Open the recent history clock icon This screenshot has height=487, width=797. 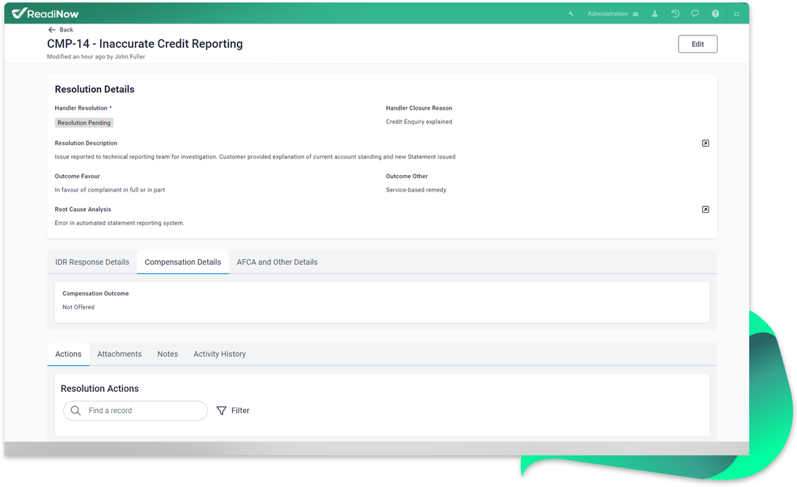pos(675,14)
